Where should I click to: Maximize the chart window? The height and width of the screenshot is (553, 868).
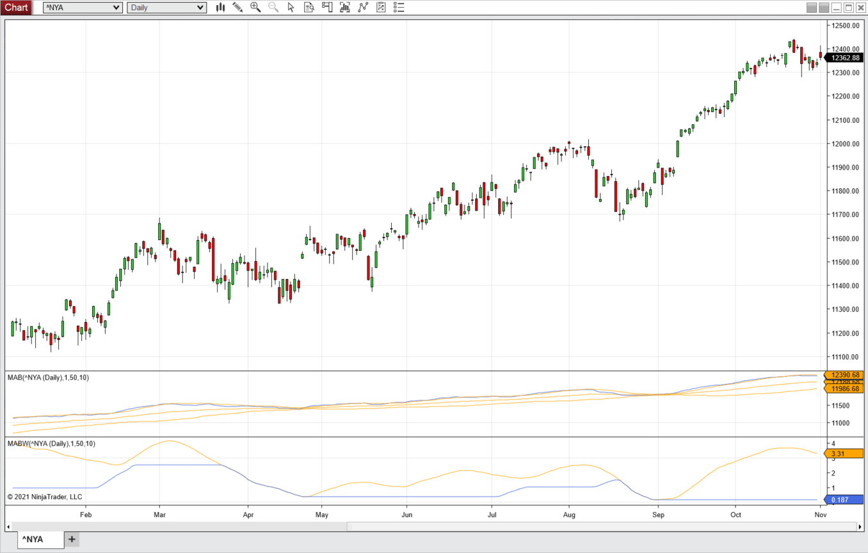[x=848, y=8]
